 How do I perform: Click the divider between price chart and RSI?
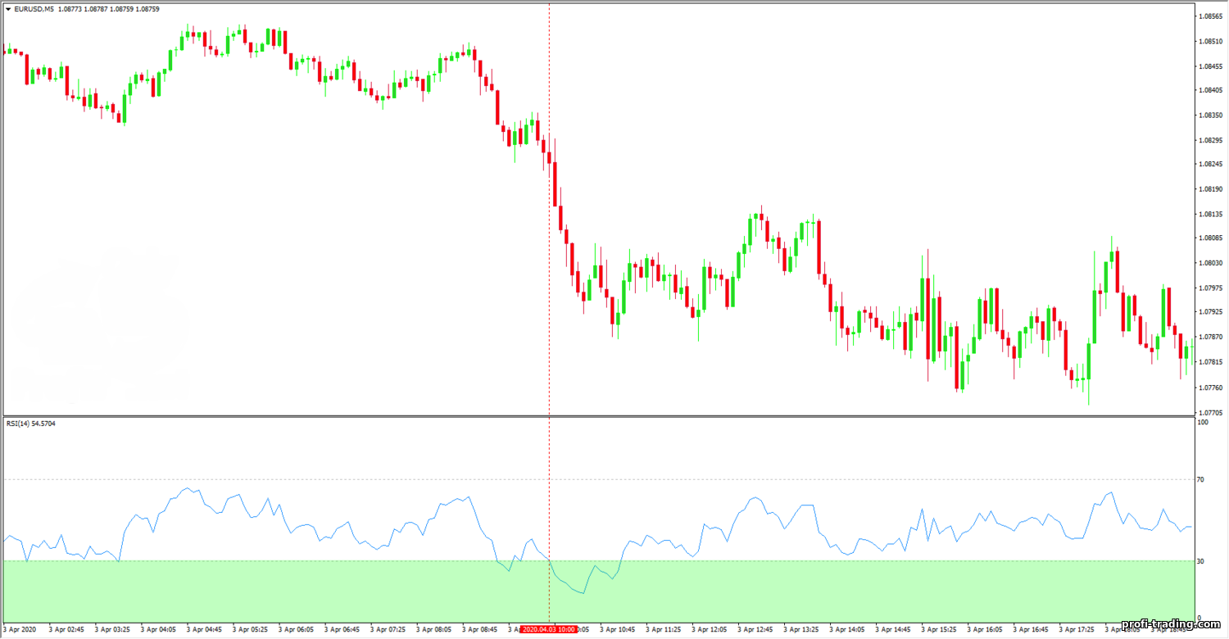coord(598,416)
